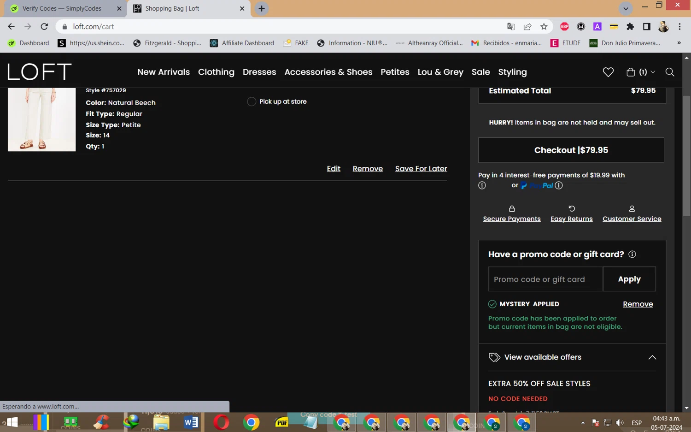This screenshot has height=432, width=691.
Task: Apply the promo code
Action: 629,279
